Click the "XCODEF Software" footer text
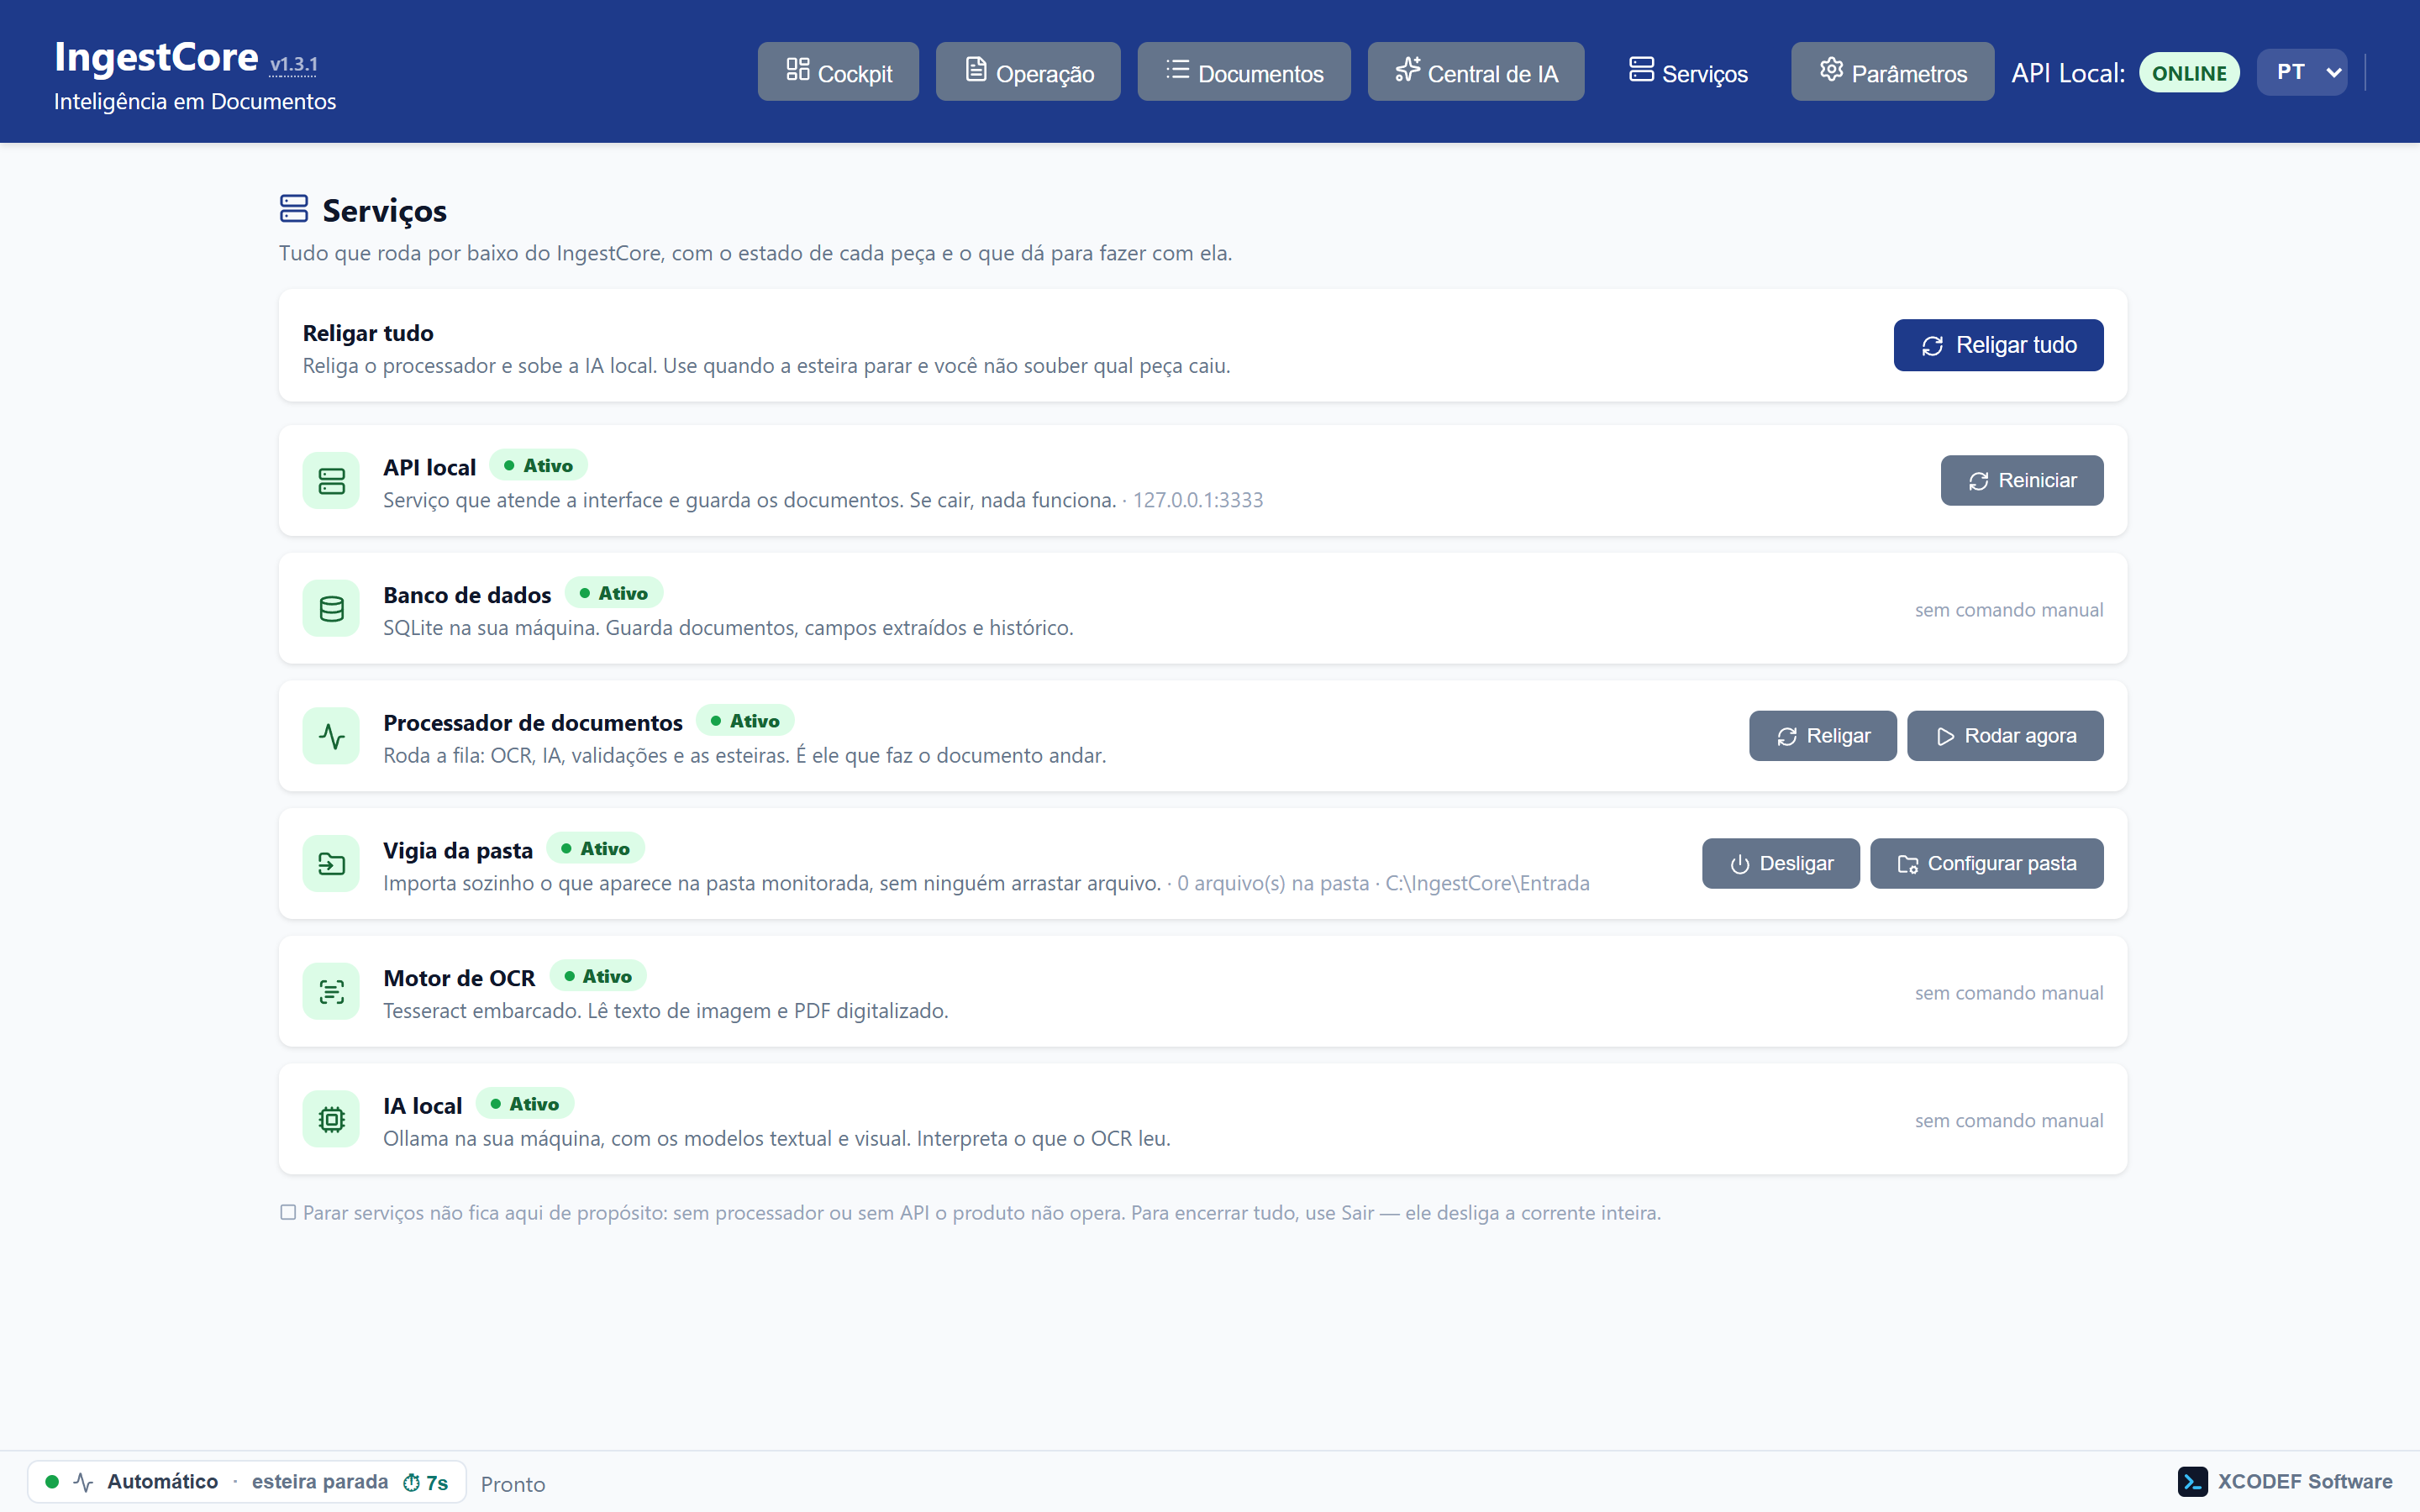Viewport: 2420px width, 1512px height. [2305, 1482]
